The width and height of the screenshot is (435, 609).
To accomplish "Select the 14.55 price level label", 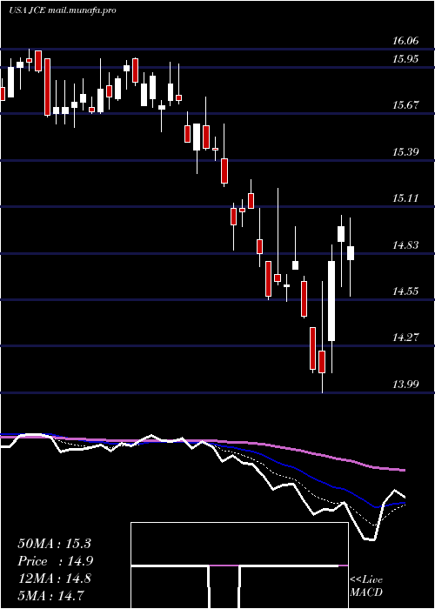I will pos(405,291).
